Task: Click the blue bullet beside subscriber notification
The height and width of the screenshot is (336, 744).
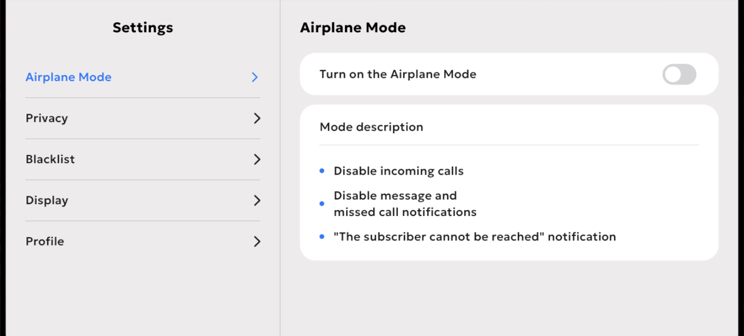Action: (x=322, y=237)
